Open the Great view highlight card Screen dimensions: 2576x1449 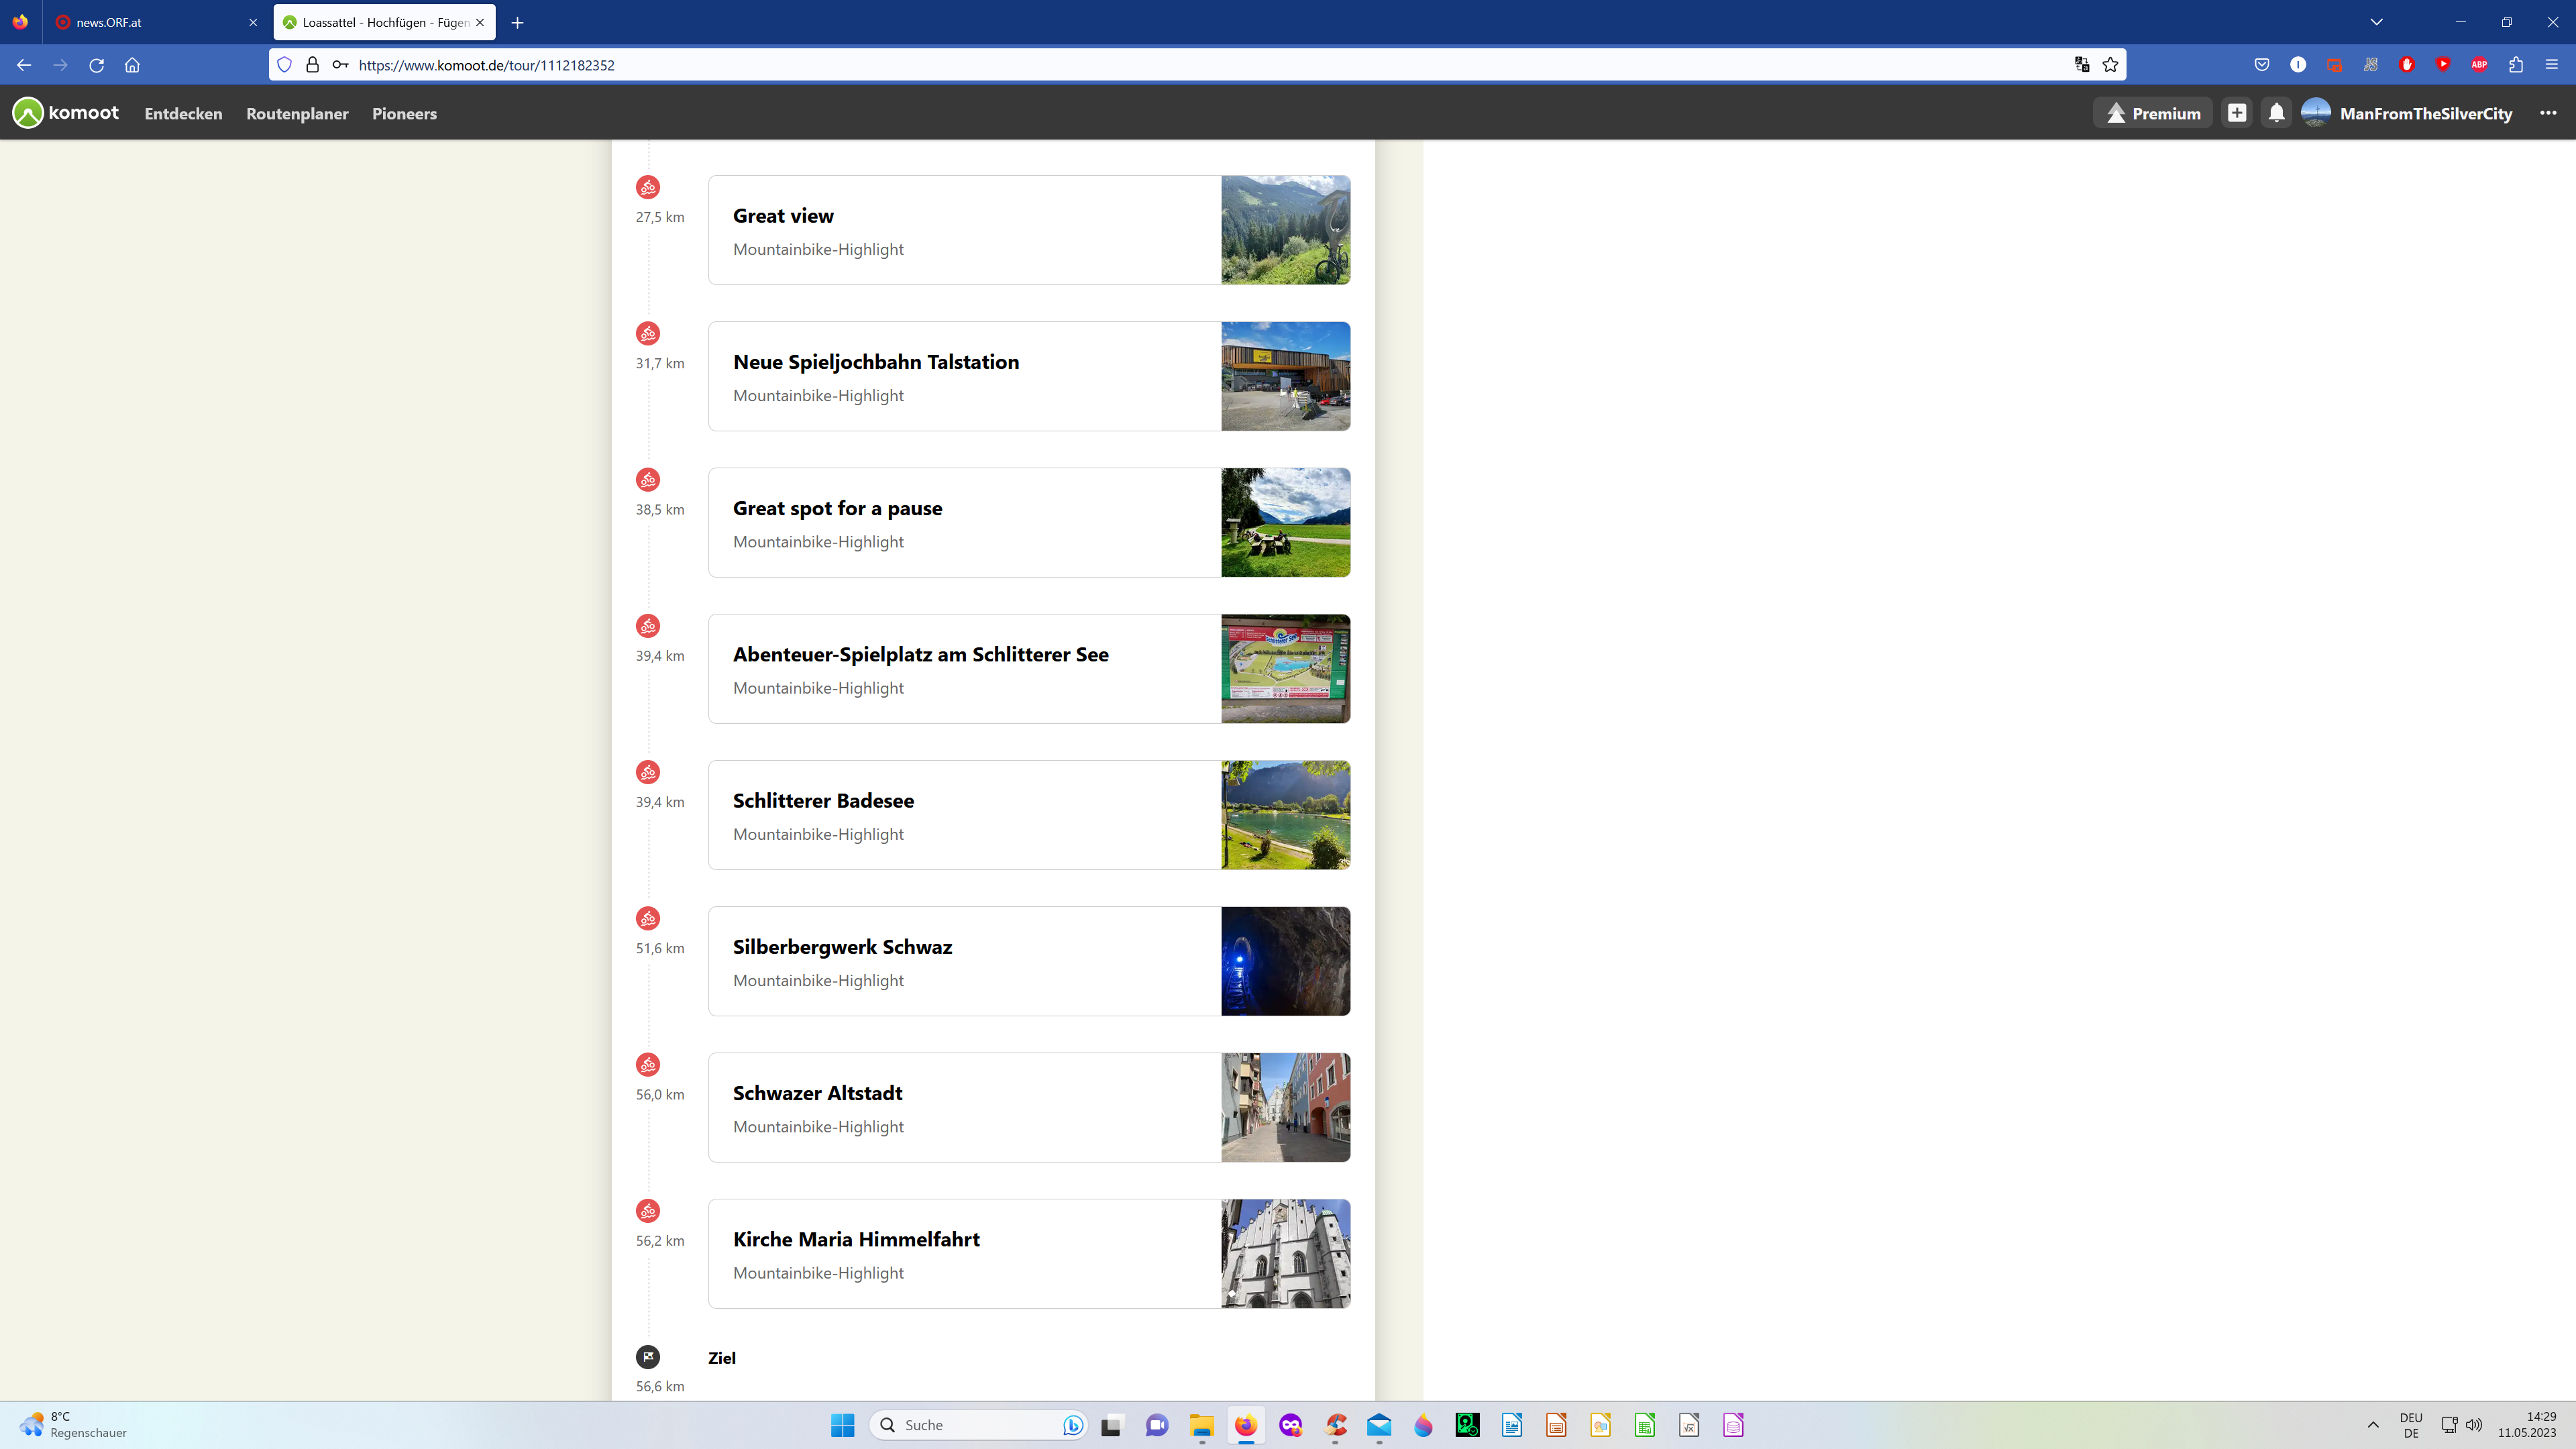point(1029,230)
